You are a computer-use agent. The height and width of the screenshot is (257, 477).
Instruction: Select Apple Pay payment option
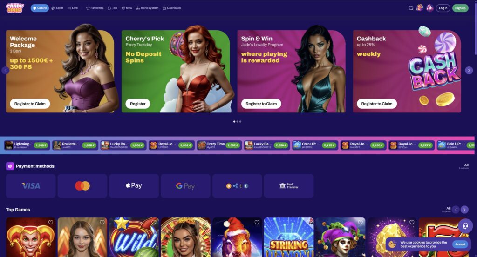[x=134, y=186]
